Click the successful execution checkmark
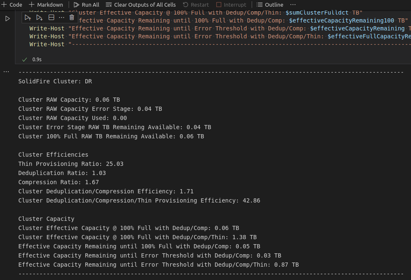This screenshot has width=411, height=280. pyautogui.click(x=25, y=60)
